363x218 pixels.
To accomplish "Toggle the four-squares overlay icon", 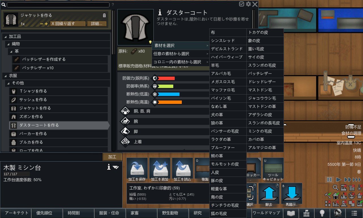I will (328, 203).
